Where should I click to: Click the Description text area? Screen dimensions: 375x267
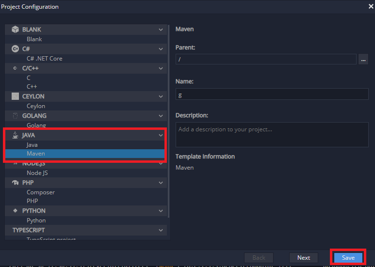[272, 135]
